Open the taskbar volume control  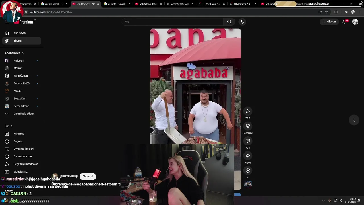(x=340, y=200)
